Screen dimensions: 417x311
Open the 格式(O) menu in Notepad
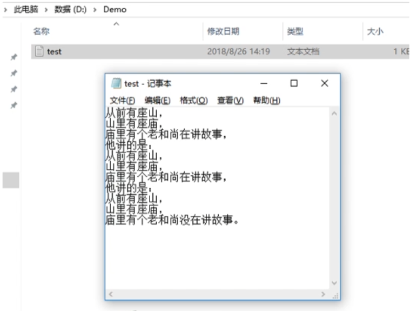click(x=193, y=101)
